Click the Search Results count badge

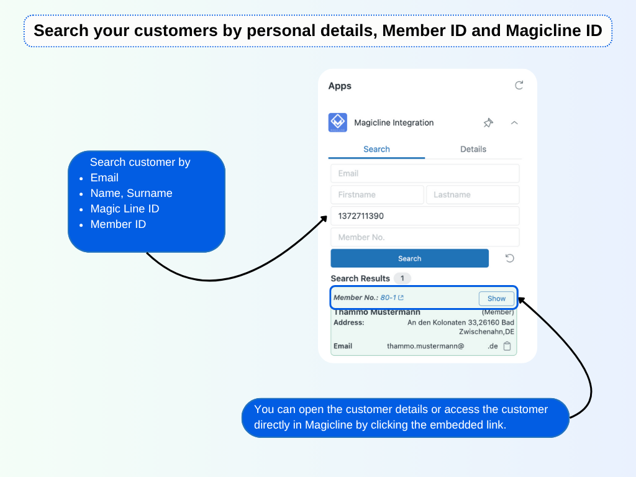tap(402, 278)
